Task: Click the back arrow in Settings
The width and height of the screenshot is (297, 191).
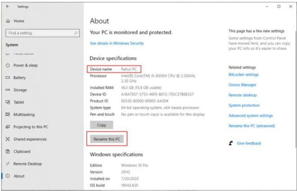Action: tap(8, 6)
